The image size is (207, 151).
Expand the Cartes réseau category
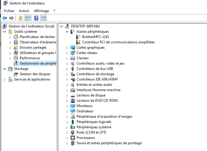pos(67,53)
